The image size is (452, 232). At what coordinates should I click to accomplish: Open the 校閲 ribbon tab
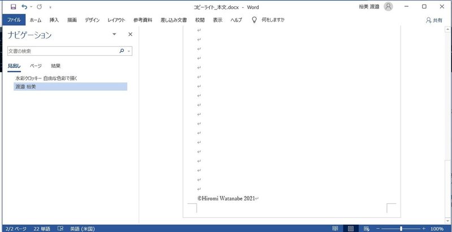coord(200,20)
